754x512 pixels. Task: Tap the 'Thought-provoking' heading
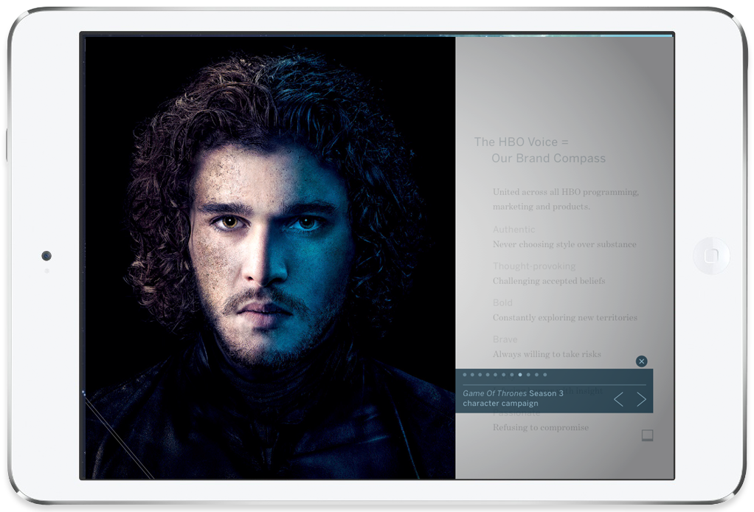[x=533, y=266]
